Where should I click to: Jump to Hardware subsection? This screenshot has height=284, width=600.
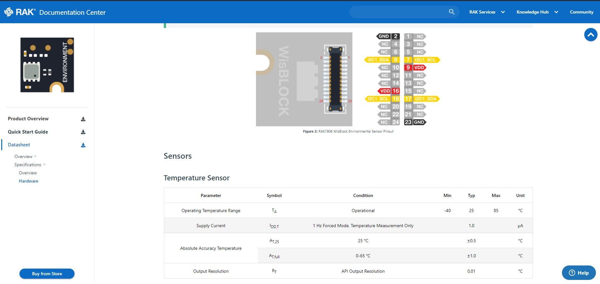pos(29,181)
